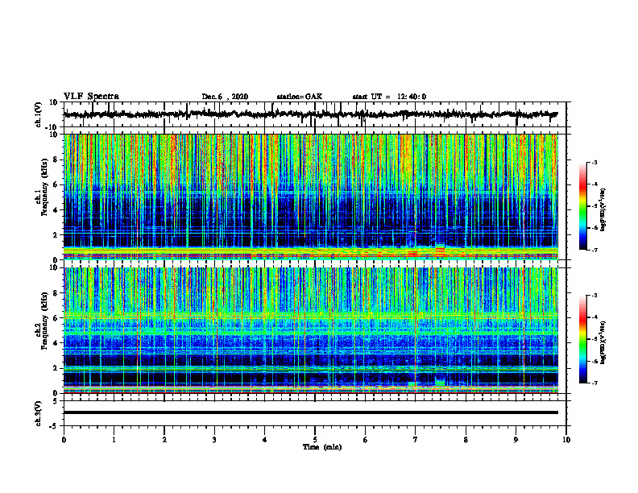Click the "start UT = 12:40:0" label

click(x=389, y=97)
